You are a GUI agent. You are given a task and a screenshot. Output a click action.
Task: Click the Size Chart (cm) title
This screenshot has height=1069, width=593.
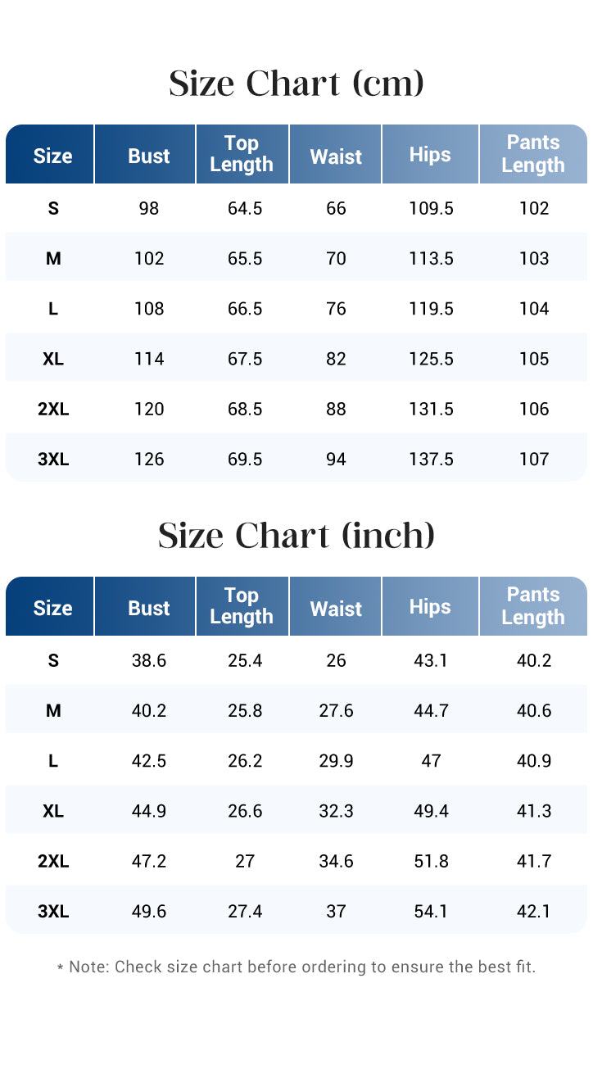pyautogui.click(x=296, y=84)
